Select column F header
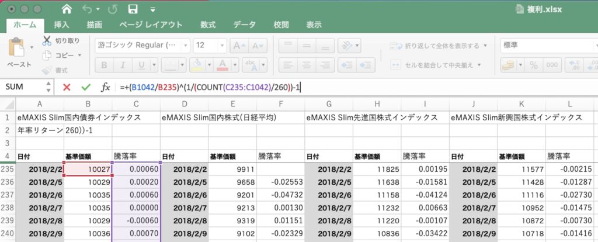 [x=281, y=104]
